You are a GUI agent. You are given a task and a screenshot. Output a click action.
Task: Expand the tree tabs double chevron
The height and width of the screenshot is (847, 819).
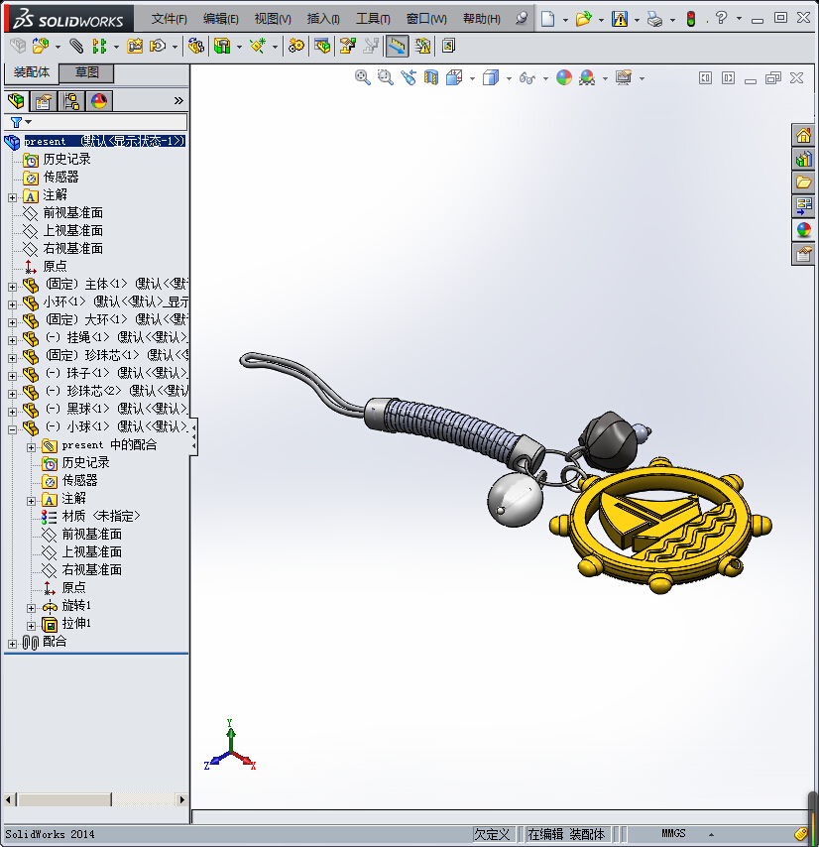[x=178, y=101]
